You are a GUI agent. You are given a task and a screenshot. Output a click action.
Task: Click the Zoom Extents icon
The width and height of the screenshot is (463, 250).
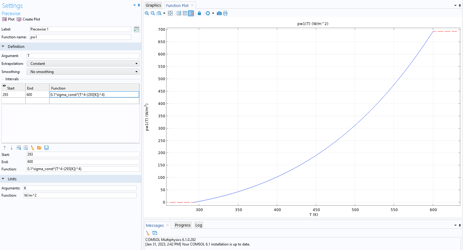pyautogui.click(x=170, y=13)
